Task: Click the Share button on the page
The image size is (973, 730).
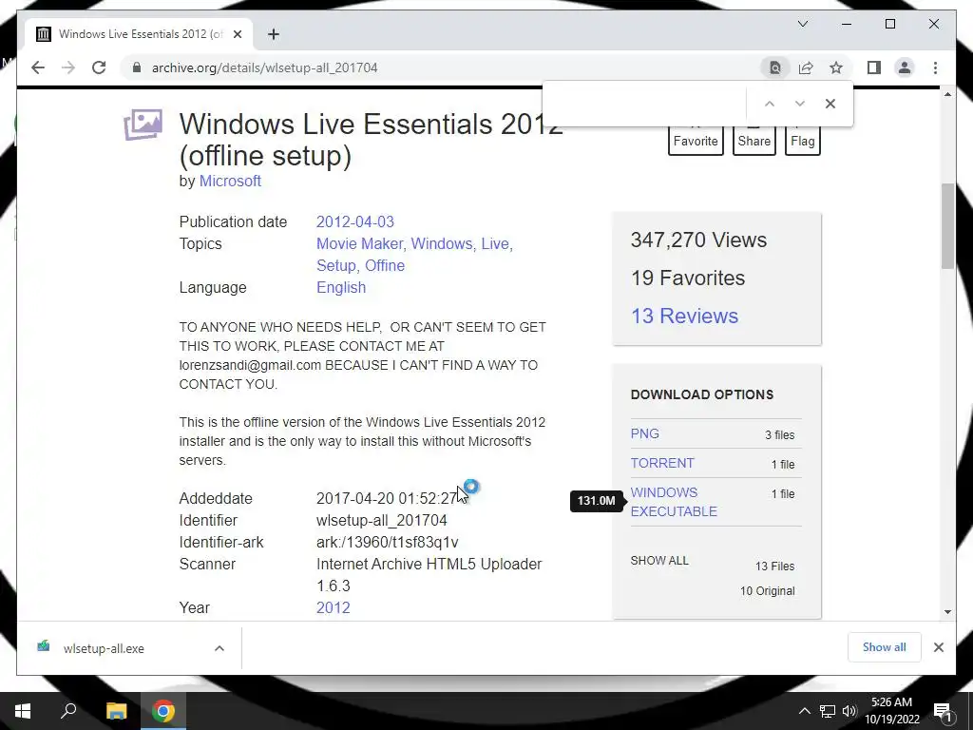Action: coord(754,141)
